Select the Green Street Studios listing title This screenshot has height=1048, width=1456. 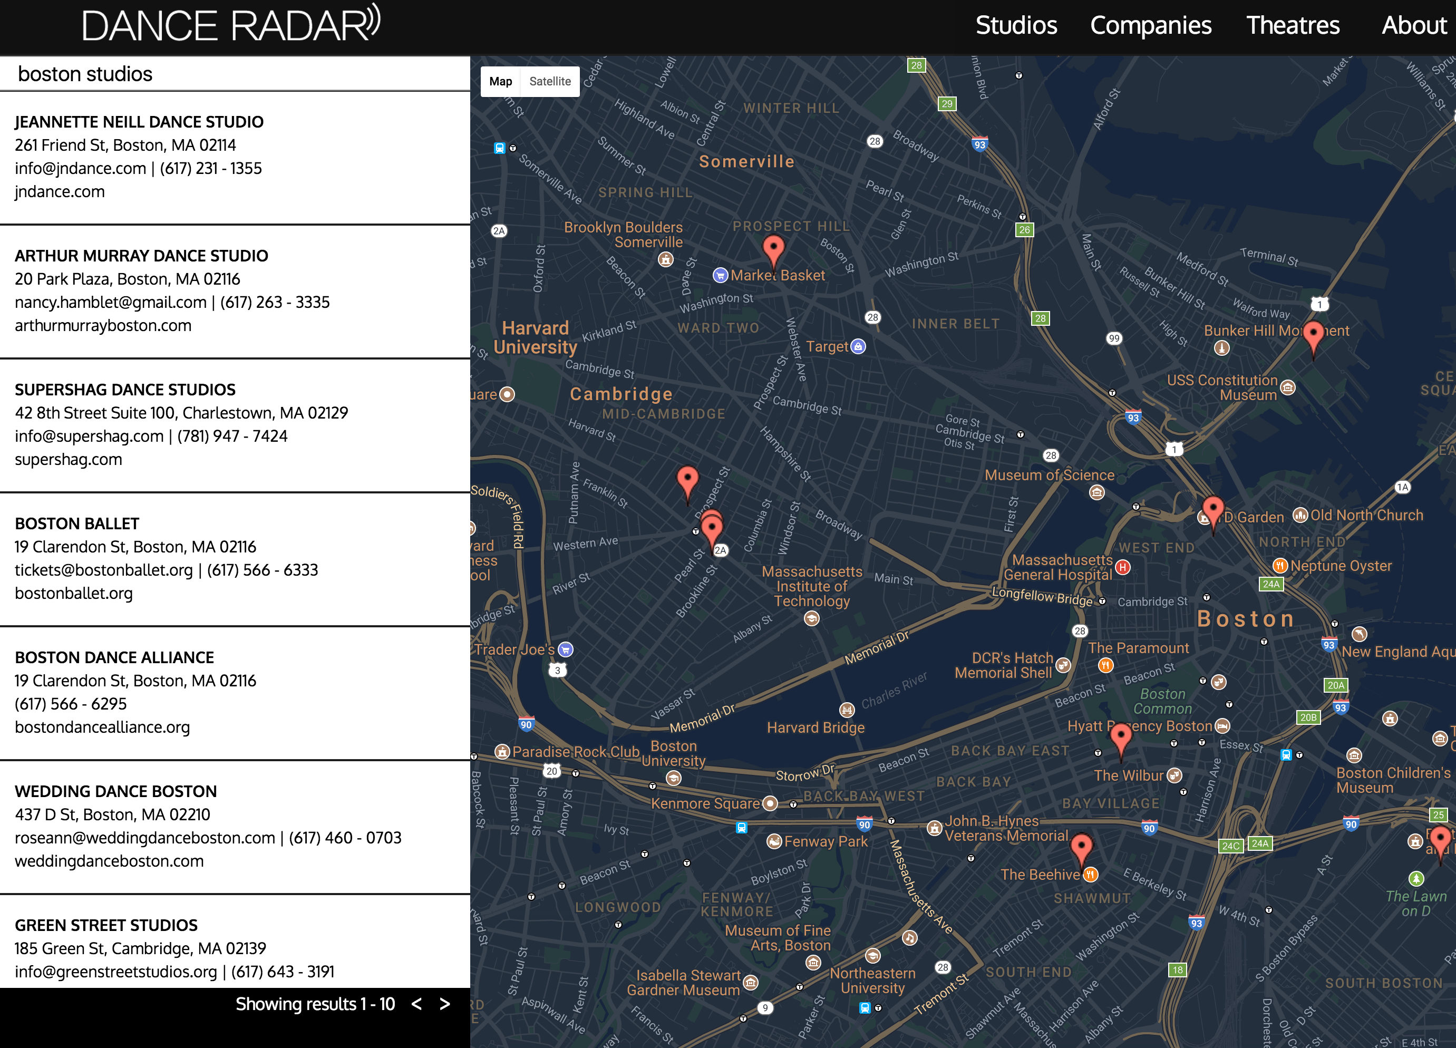[x=106, y=925]
